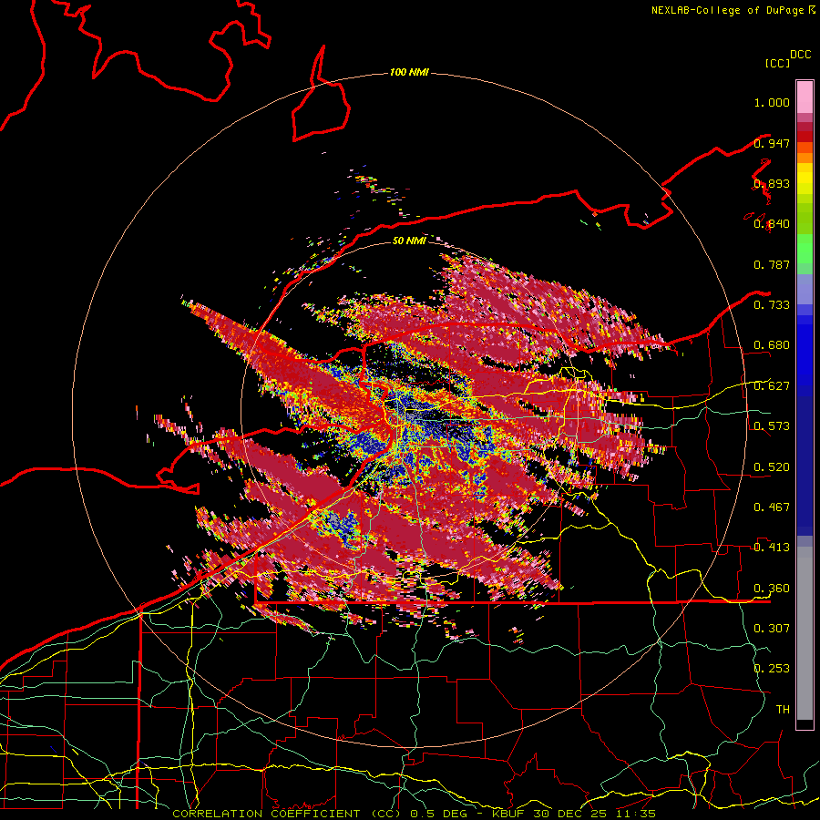The image size is (820, 820).
Task: Click the 0.627 legend value
Action: coord(772,386)
